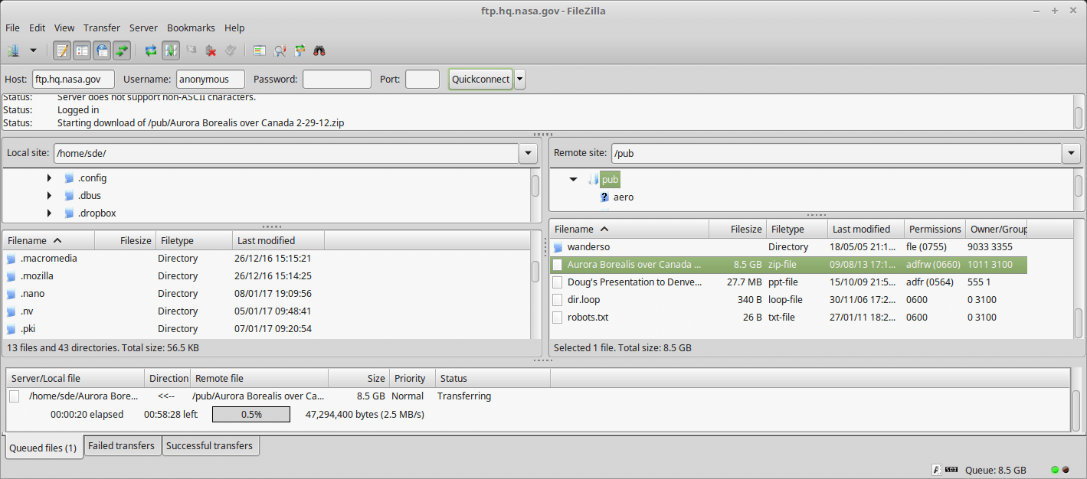The image size is (1087, 479).
Task: Open the Quickconnect history dropdown arrow
Action: [x=519, y=79]
